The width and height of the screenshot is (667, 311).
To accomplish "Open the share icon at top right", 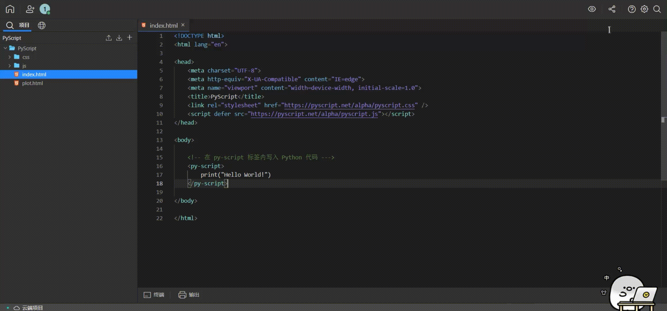I will pos(612,9).
